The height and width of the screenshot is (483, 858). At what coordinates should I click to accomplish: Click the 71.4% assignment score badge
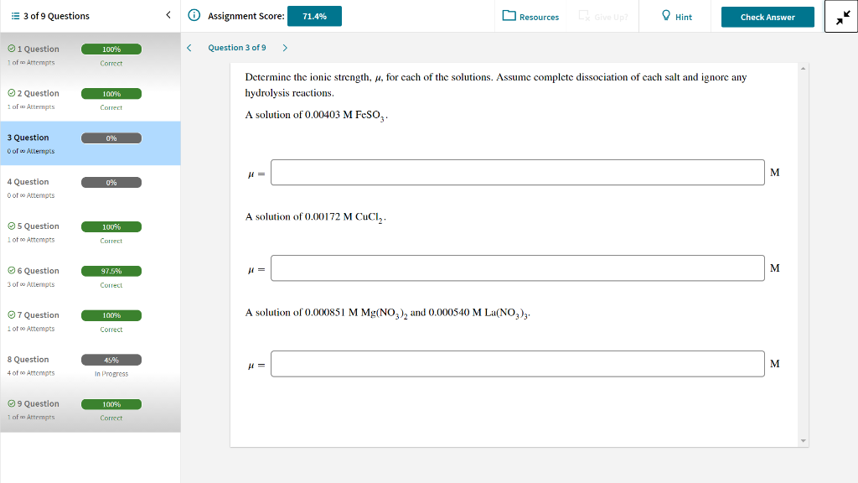pos(315,16)
